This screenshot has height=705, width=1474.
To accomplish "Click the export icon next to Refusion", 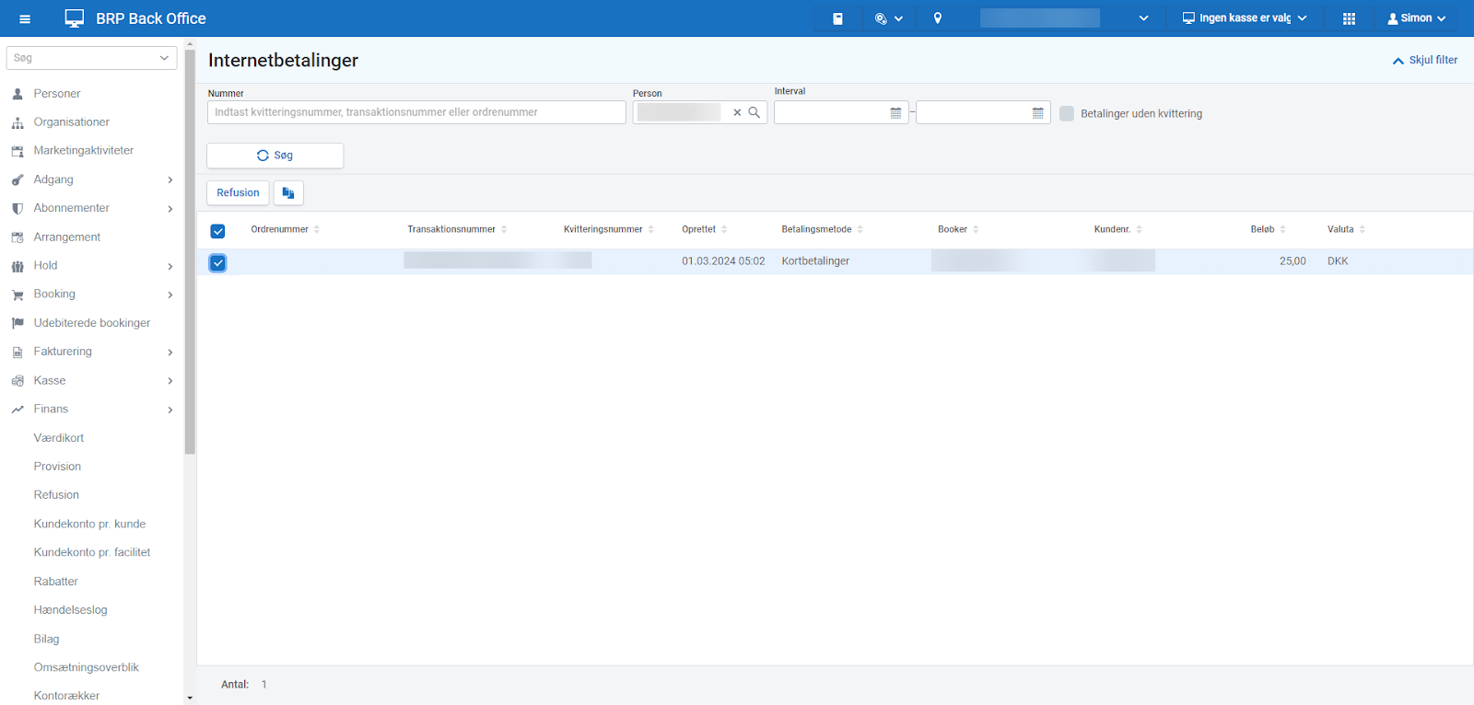I will click(x=288, y=192).
